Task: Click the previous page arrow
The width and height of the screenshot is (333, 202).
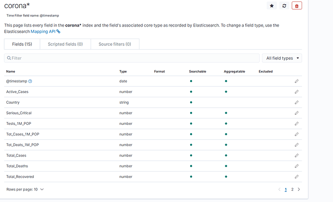Action: coord(279,190)
